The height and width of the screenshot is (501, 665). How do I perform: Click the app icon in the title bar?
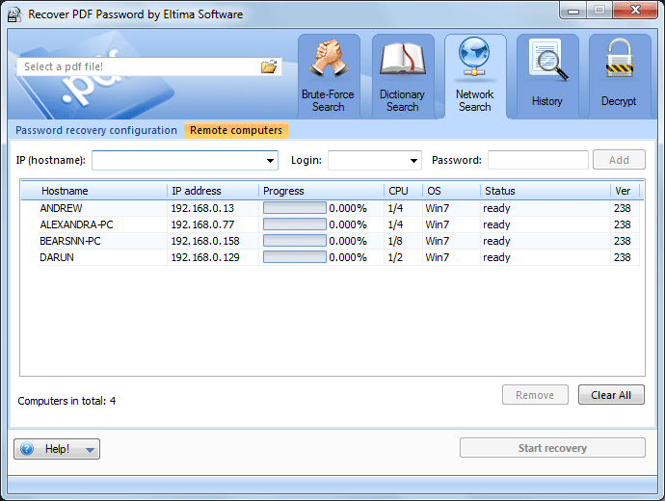tap(14, 14)
